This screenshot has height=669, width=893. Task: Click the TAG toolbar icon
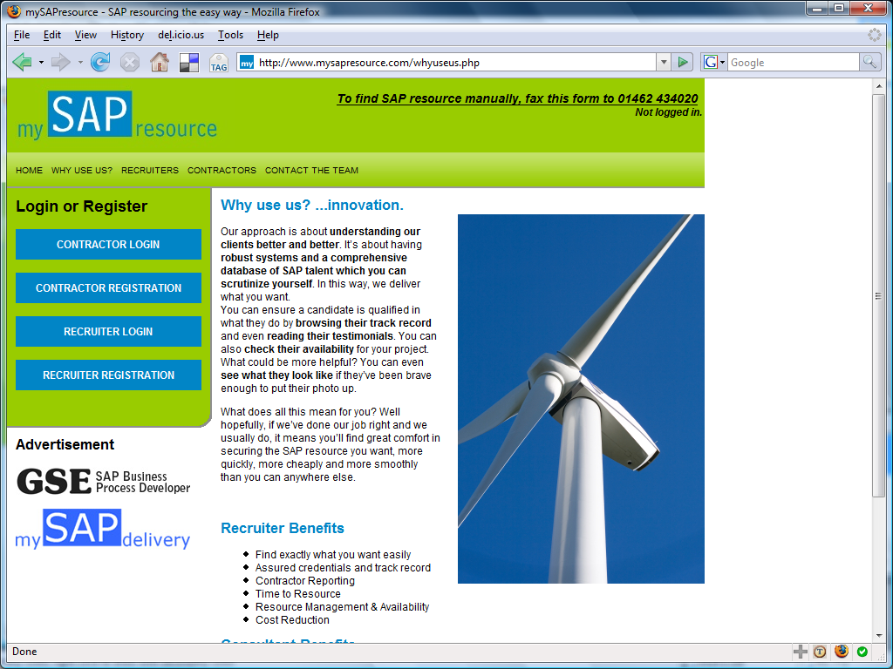click(218, 63)
